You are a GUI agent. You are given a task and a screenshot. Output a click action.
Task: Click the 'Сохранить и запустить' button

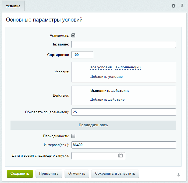pos(115,174)
